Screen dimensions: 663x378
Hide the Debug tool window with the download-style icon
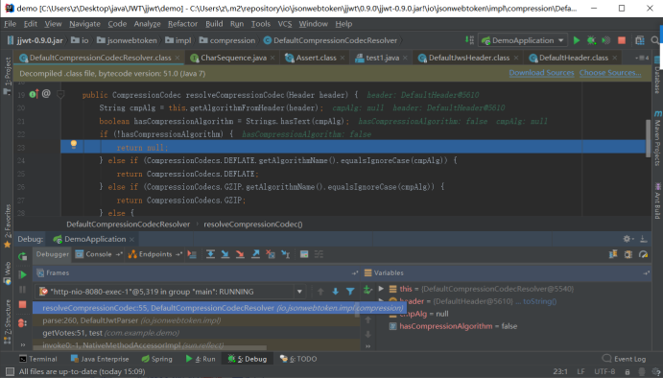(643, 239)
